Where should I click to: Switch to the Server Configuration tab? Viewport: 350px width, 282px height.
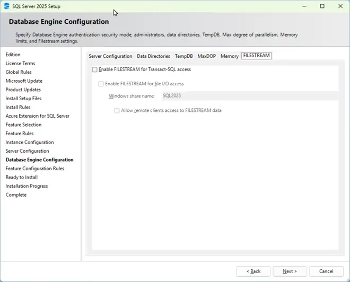110,56
